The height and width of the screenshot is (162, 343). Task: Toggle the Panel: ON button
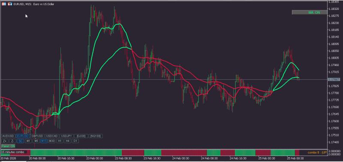[x=8, y=146]
